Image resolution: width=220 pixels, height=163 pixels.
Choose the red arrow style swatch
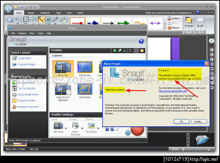[77, 21]
